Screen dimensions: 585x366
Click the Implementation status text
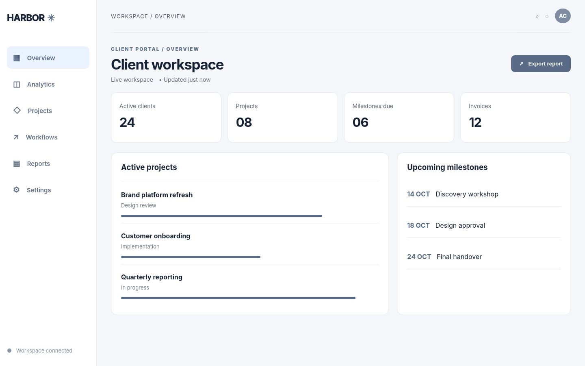pyautogui.click(x=140, y=246)
